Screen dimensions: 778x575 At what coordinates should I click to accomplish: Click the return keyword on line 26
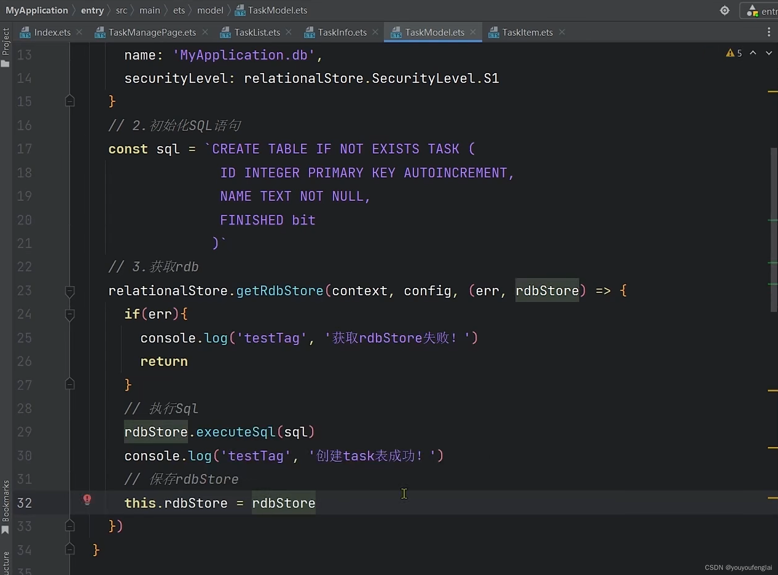coord(164,362)
